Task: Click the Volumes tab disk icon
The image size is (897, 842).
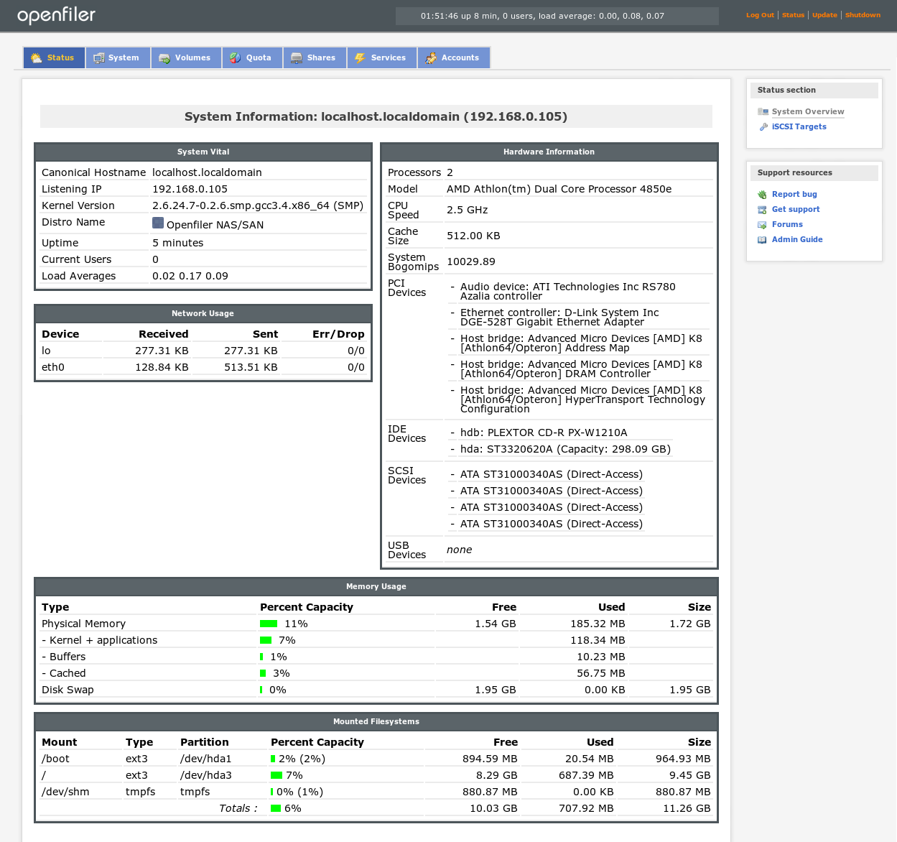Action: pyautogui.click(x=164, y=58)
